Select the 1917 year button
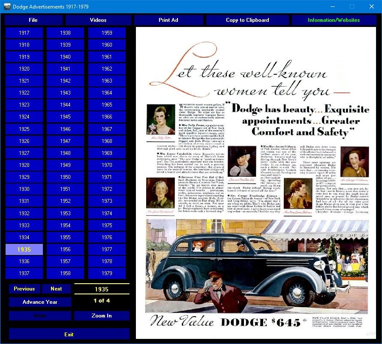This screenshot has height=344, width=382. [x=24, y=33]
